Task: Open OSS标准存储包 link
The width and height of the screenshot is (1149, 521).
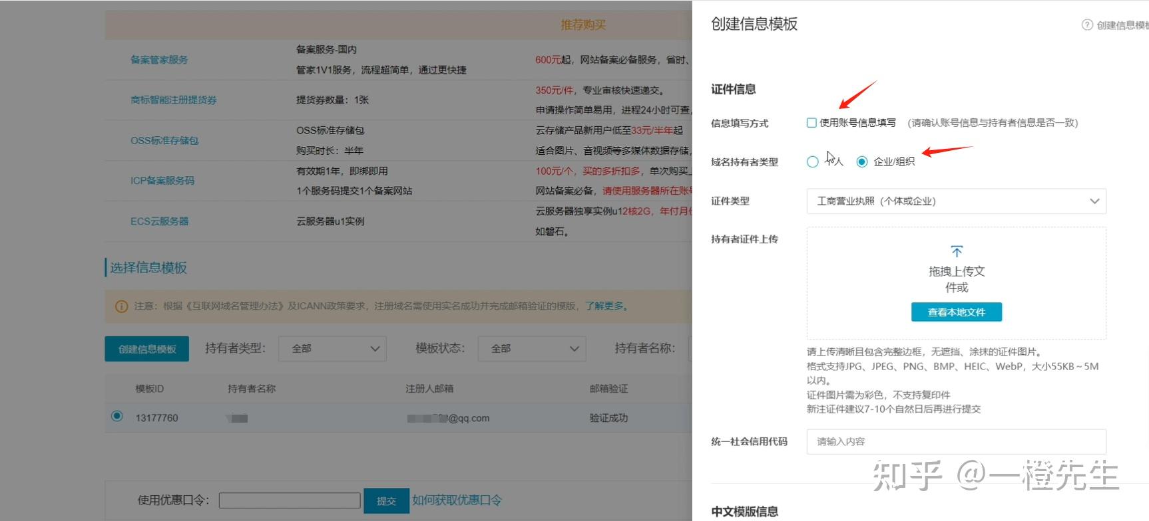Action: point(164,141)
